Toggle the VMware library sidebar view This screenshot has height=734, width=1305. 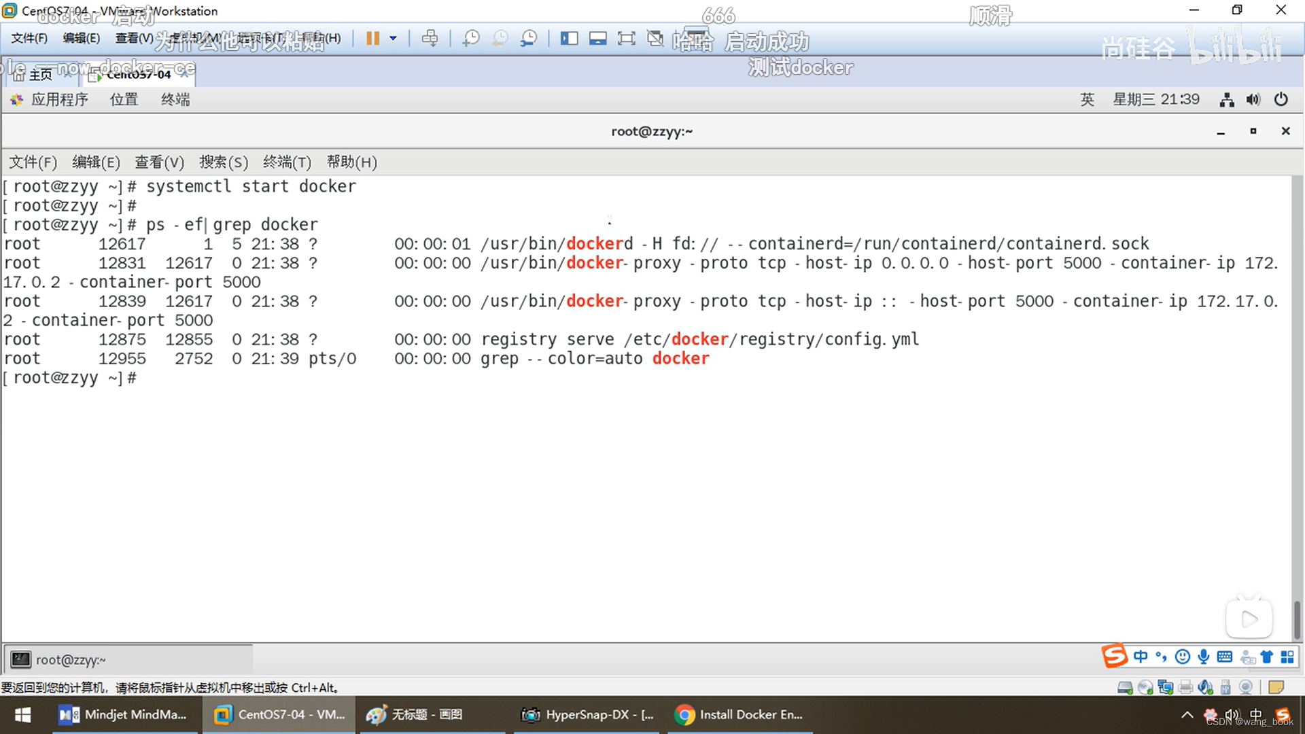569,38
